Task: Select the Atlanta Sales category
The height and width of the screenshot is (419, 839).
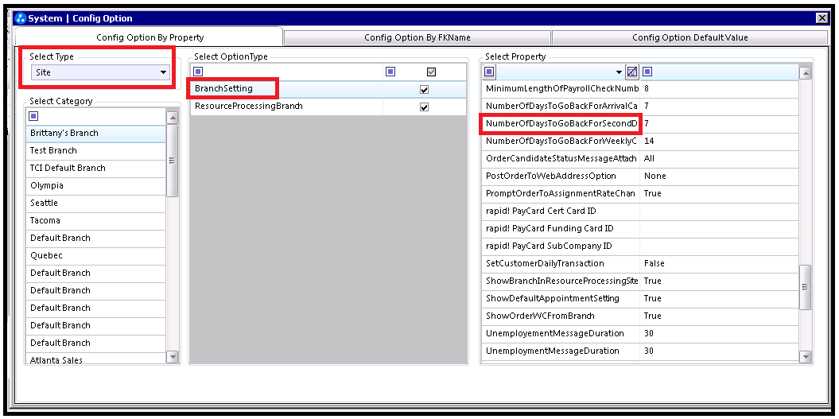Action: 96,359
